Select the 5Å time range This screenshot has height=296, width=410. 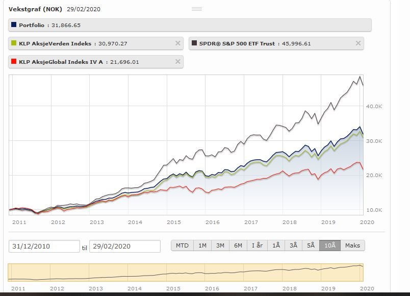point(311,245)
